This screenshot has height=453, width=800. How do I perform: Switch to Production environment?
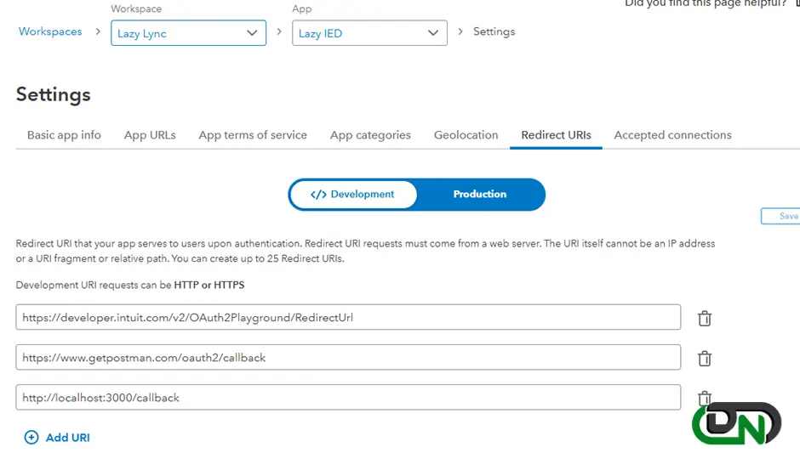480,194
